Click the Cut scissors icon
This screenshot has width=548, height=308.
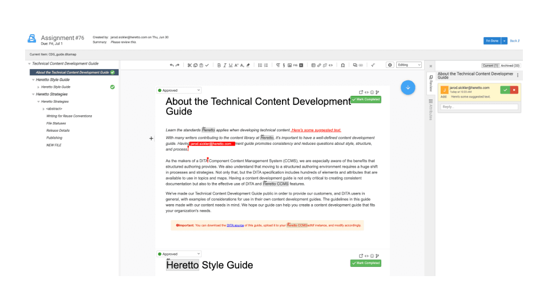190,65
